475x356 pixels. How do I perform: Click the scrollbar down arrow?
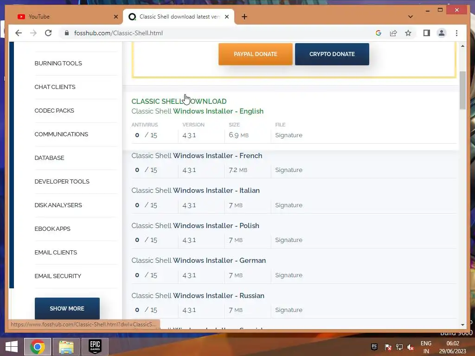point(462,324)
